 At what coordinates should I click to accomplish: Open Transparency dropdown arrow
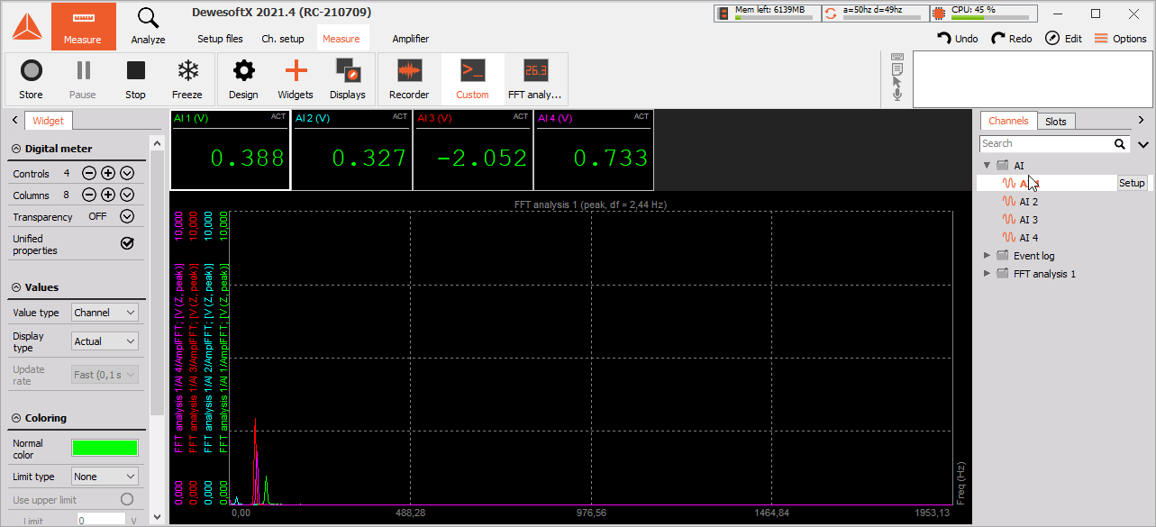[127, 216]
